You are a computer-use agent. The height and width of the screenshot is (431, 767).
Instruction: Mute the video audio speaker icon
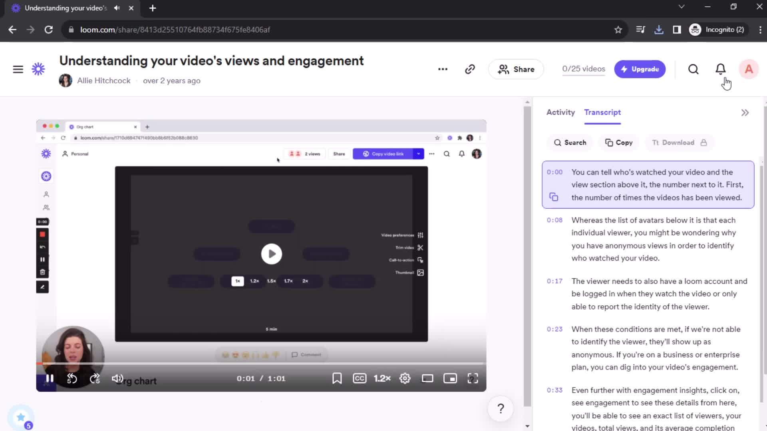click(117, 378)
